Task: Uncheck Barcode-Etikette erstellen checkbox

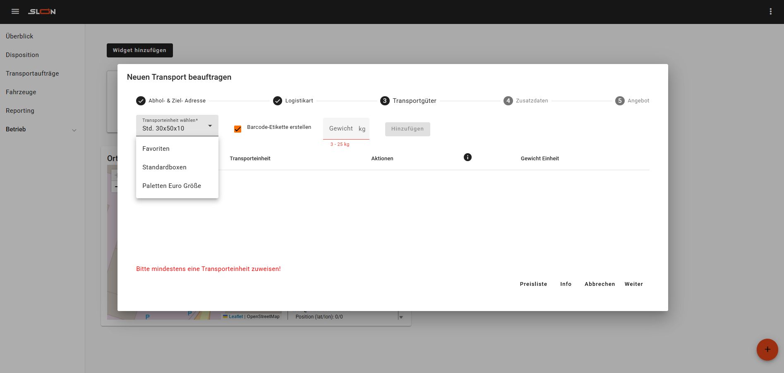Action: coord(238,129)
